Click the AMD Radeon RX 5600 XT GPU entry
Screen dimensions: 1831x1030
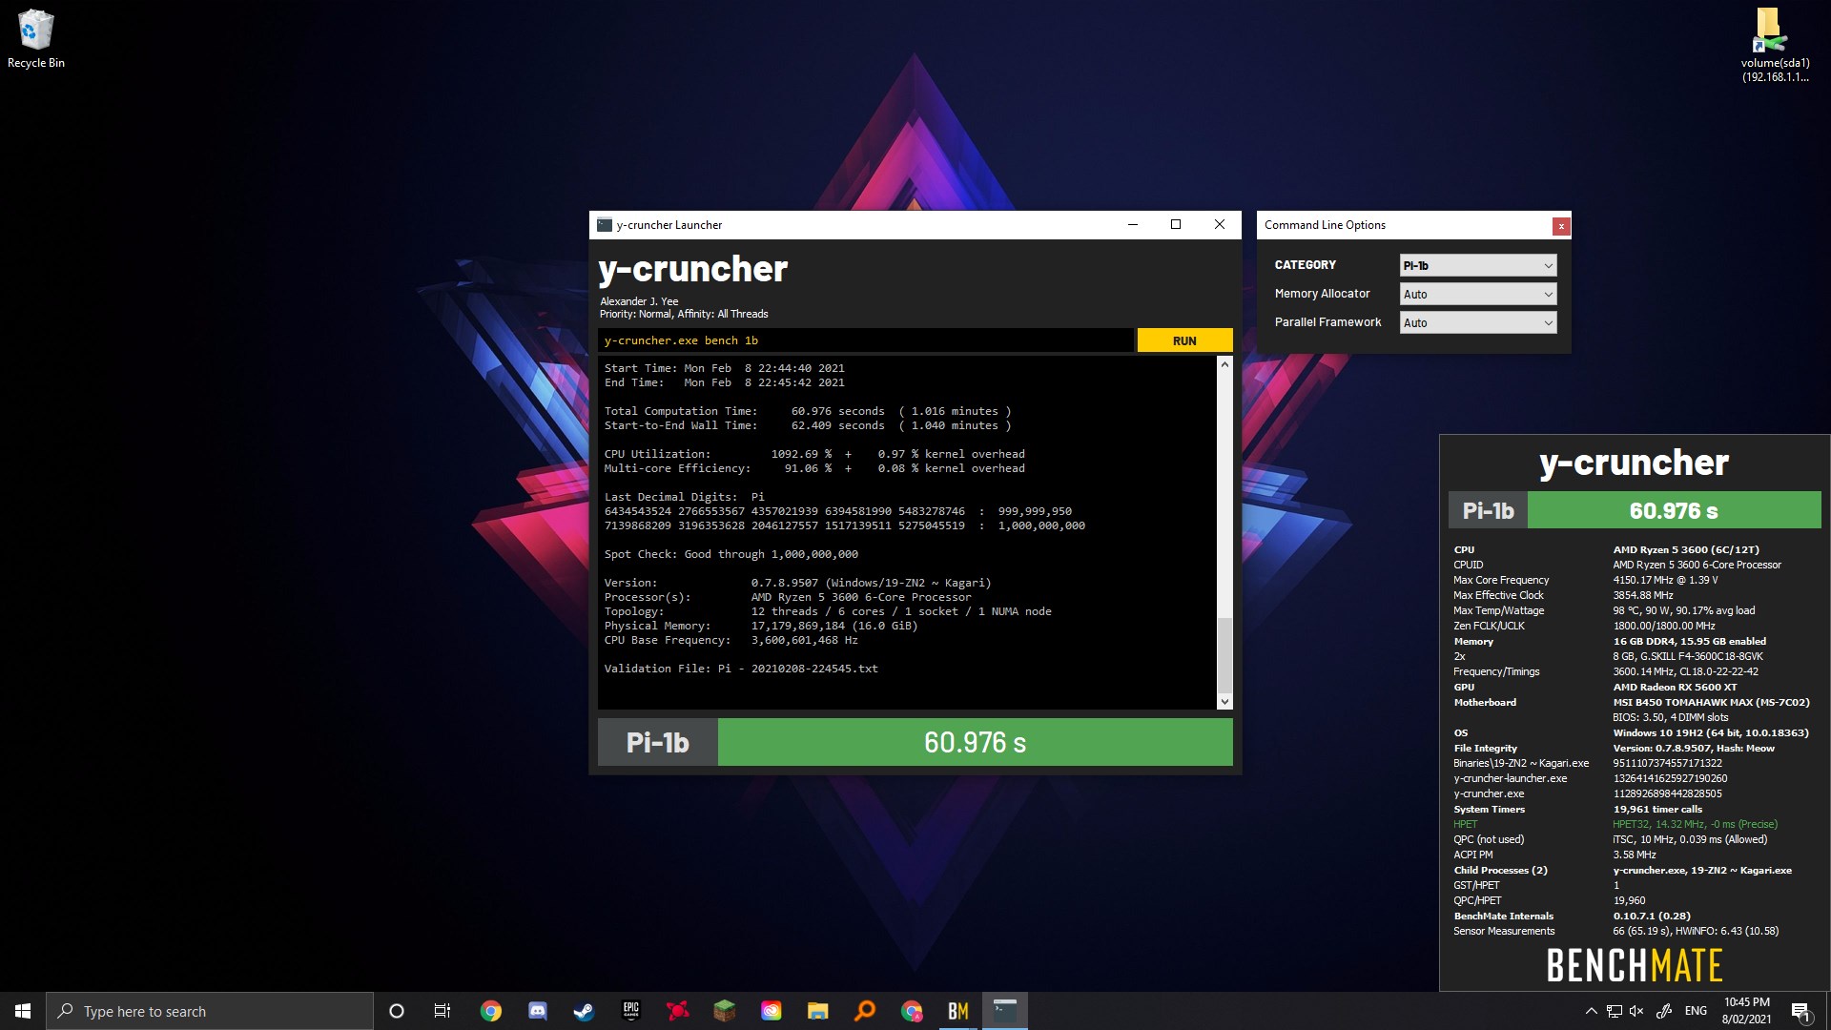[1675, 687]
